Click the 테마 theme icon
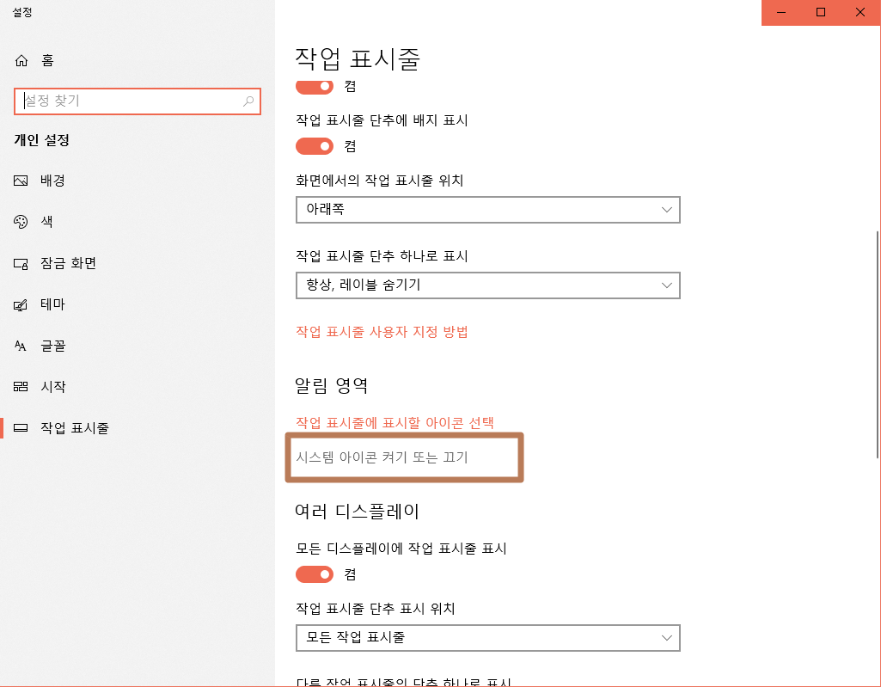 [21, 304]
